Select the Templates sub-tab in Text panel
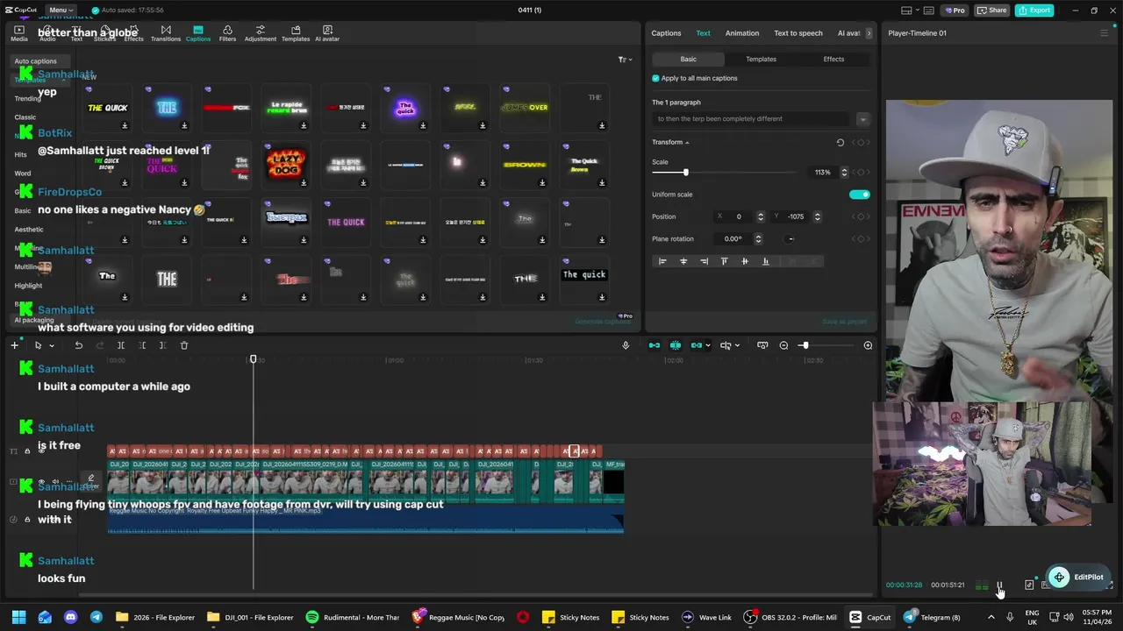 point(761,60)
